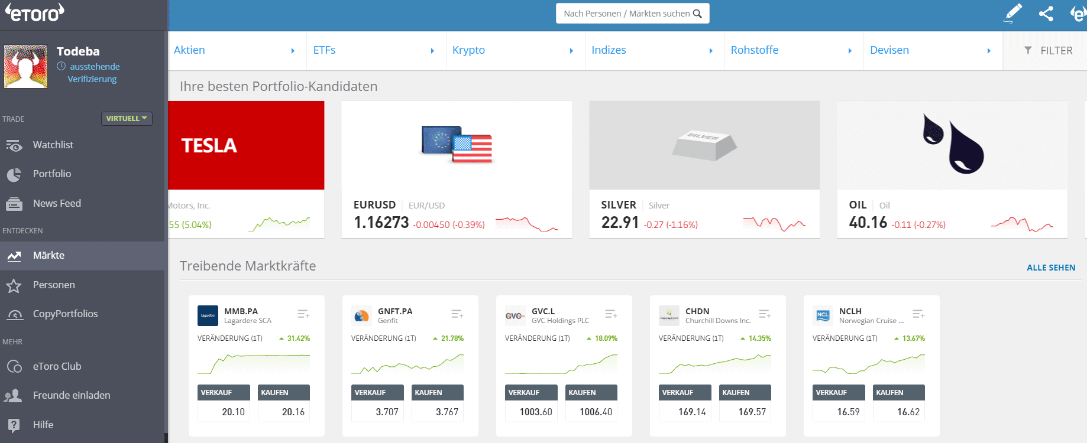The width and height of the screenshot is (1087, 443).
Task: Click the OIL price 40.16
Action: pyautogui.click(x=868, y=223)
